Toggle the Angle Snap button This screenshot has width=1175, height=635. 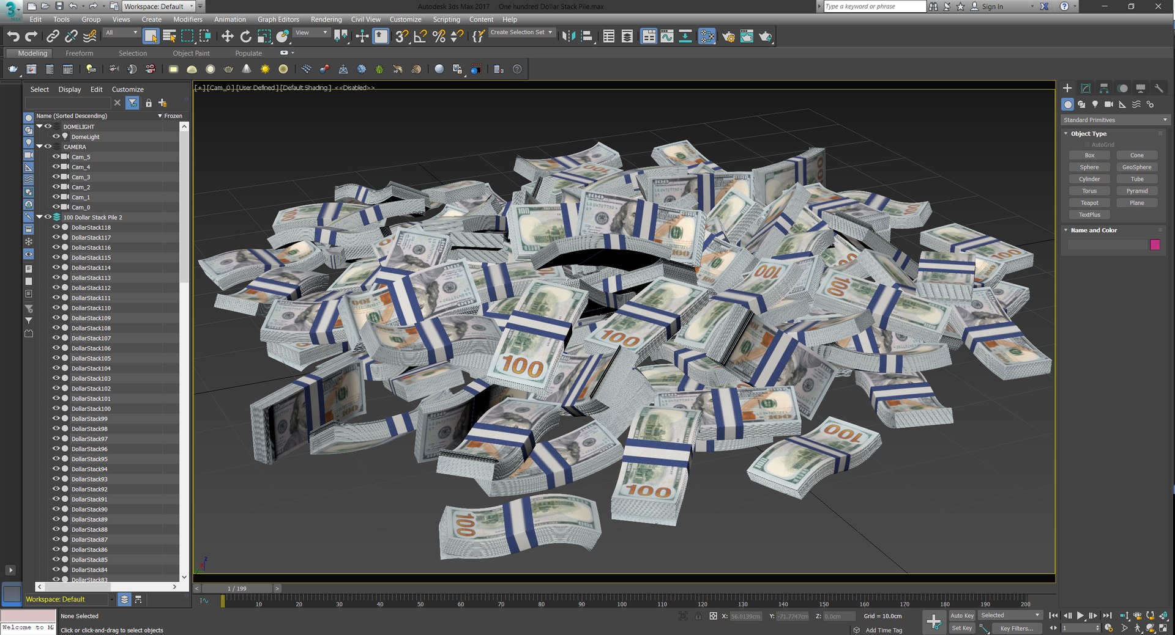[x=420, y=37]
